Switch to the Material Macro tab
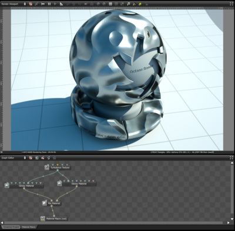 [x=29, y=227]
